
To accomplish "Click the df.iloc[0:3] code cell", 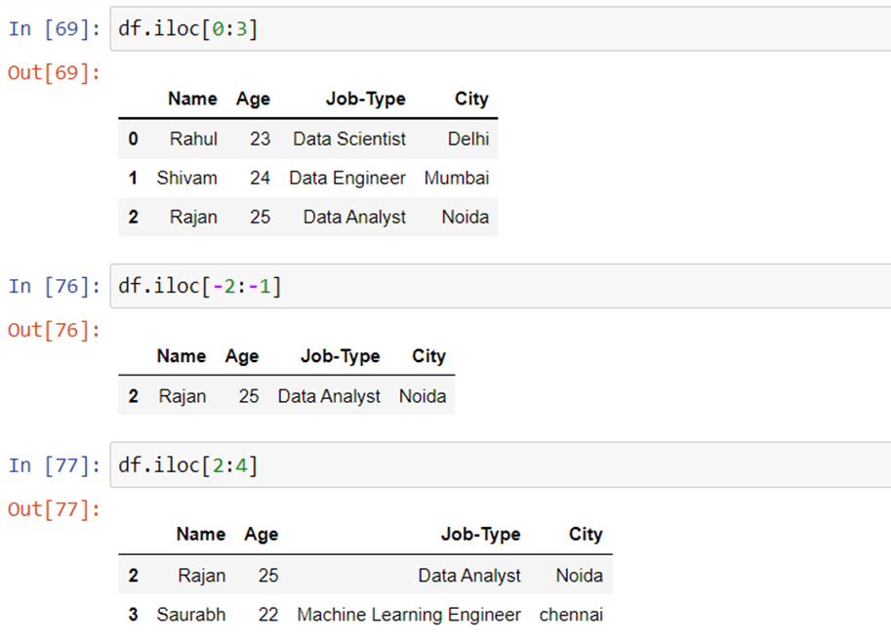I will coord(500,29).
